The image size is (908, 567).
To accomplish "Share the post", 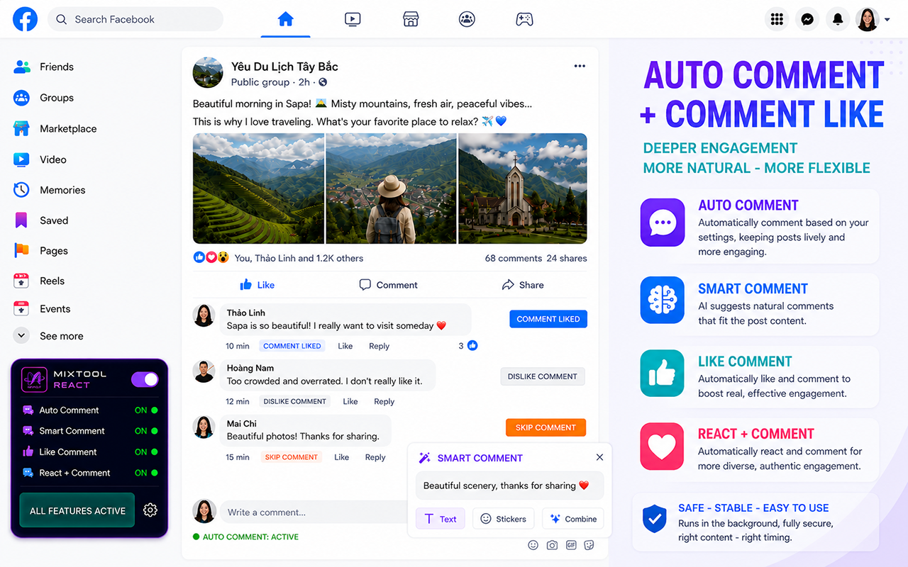I will pos(523,285).
